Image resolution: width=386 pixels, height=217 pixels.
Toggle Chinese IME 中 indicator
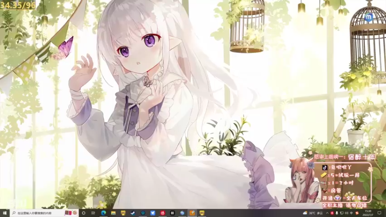point(351,213)
